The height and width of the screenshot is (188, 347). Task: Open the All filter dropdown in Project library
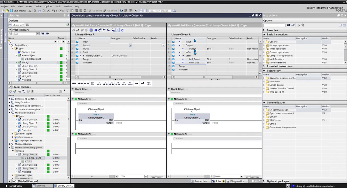pyautogui.click(x=38, y=34)
